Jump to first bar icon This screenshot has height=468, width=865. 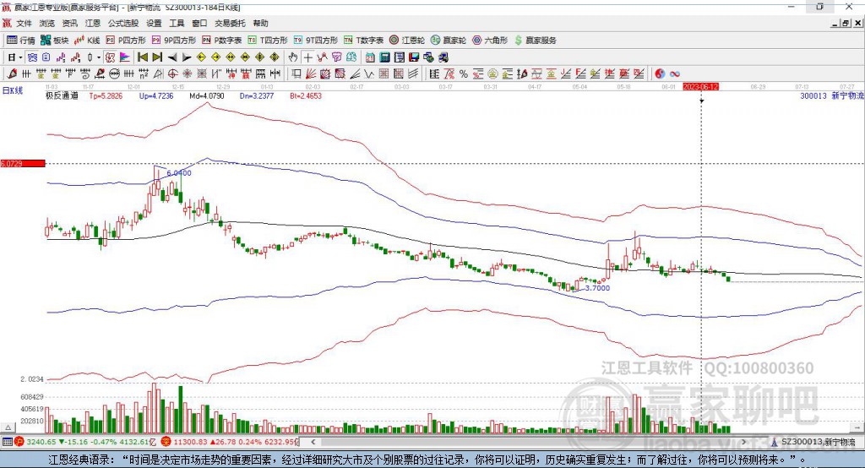[142, 57]
